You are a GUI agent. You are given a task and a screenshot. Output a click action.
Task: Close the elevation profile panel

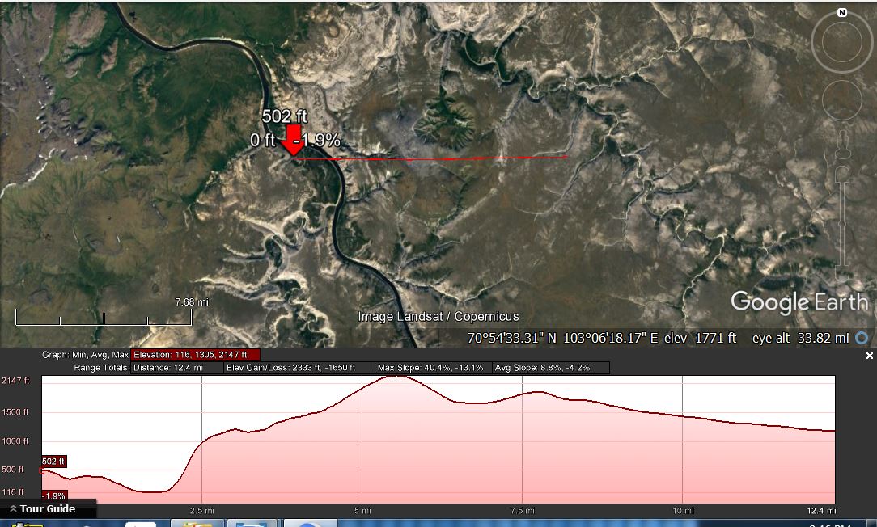[x=870, y=356]
